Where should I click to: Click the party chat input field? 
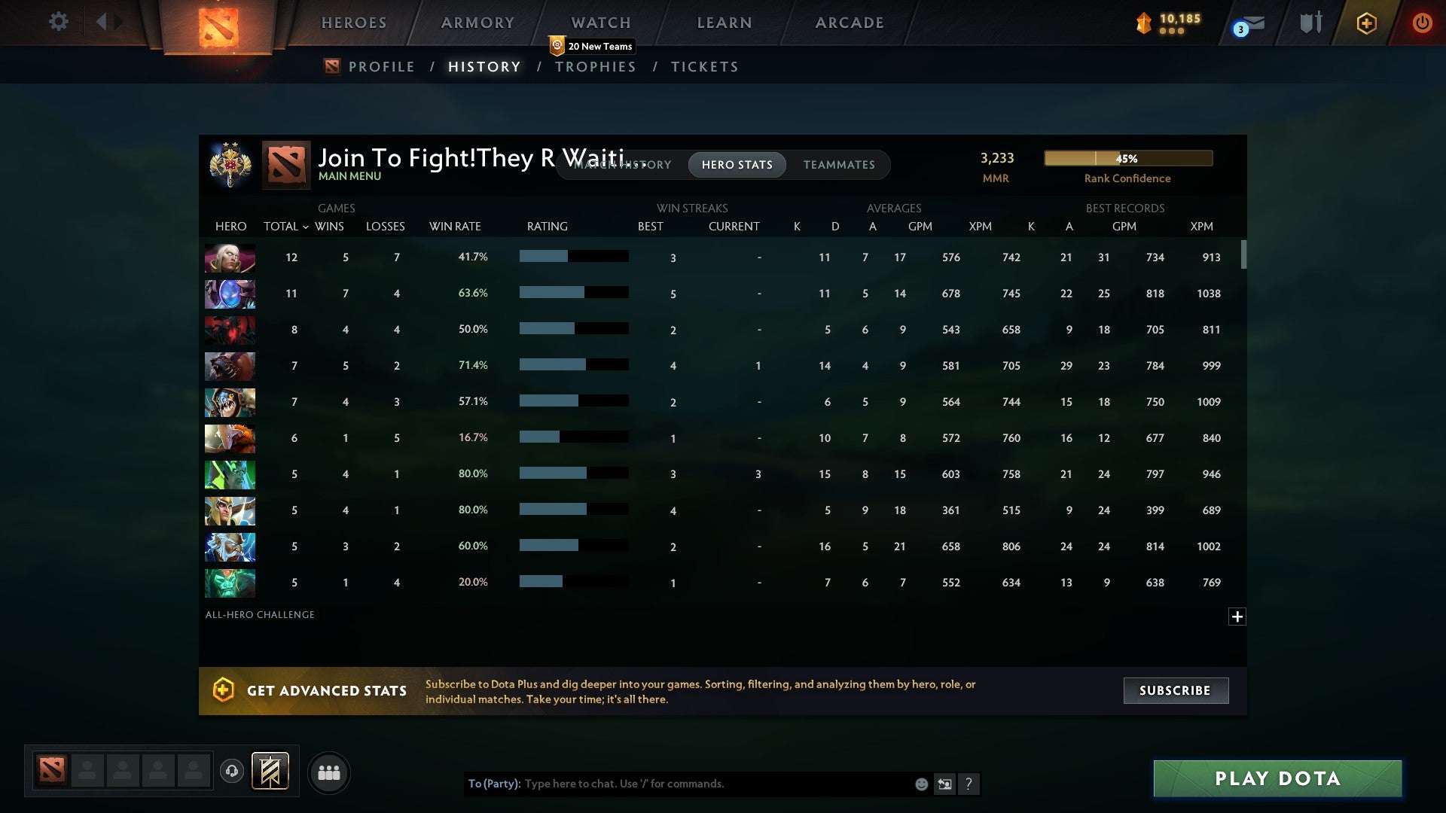coord(678,784)
